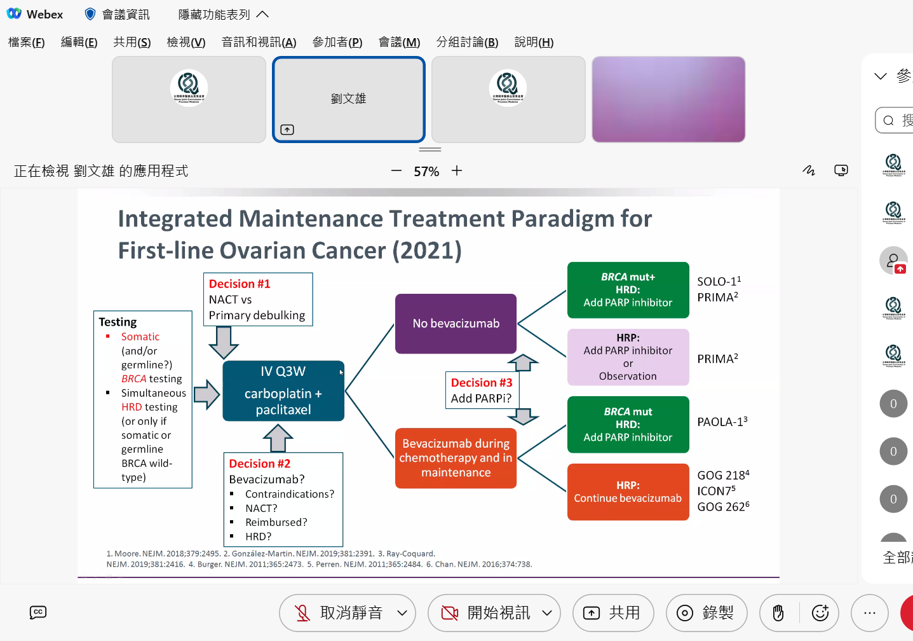The height and width of the screenshot is (641, 913).
Task: Select fourth participant logo avatar in panel
Action: pyautogui.click(x=893, y=308)
